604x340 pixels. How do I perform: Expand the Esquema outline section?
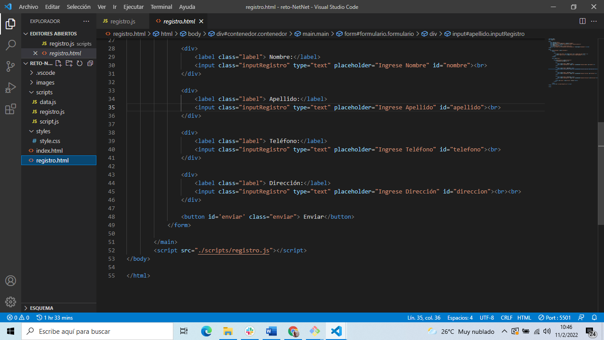click(59, 308)
